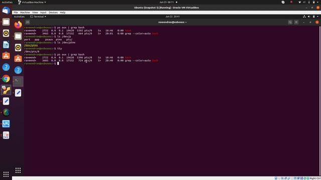Screen dimensions: 321x180
Task: Open the VirtualBox File menu
Action: (16, 12)
